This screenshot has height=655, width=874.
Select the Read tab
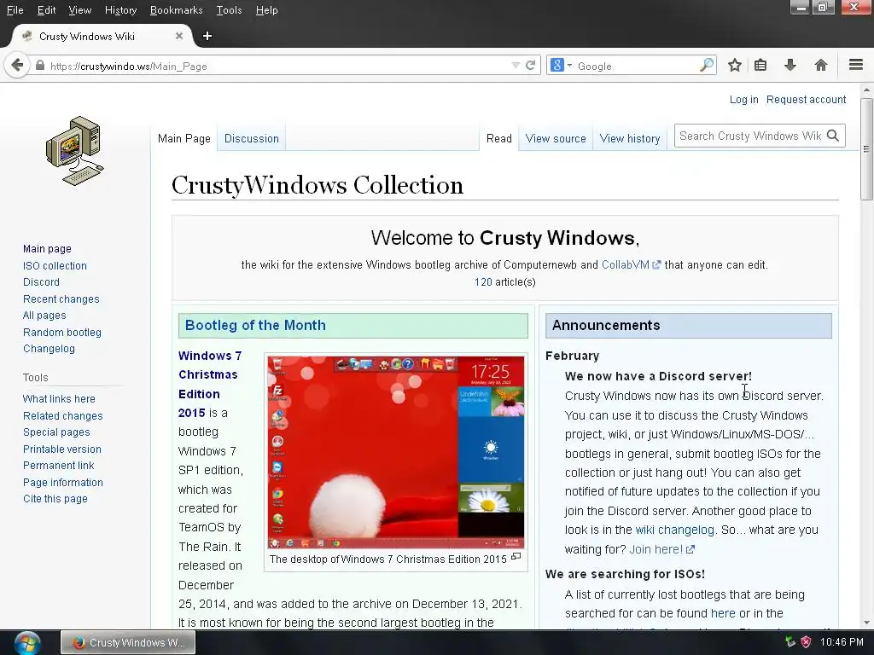(x=498, y=139)
